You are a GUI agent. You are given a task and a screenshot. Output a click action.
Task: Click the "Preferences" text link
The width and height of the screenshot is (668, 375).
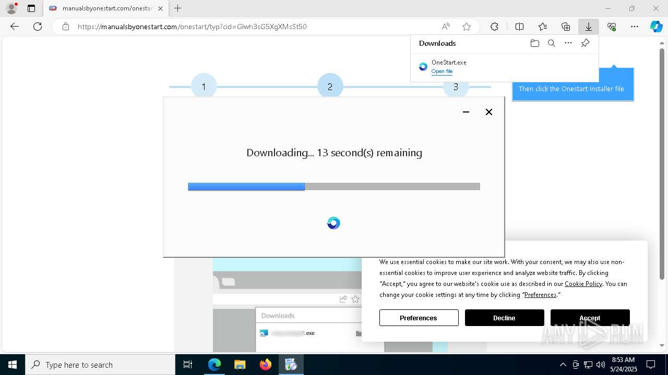click(540, 295)
